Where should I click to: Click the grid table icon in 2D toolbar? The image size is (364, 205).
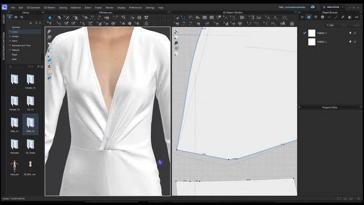coord(292,23)
